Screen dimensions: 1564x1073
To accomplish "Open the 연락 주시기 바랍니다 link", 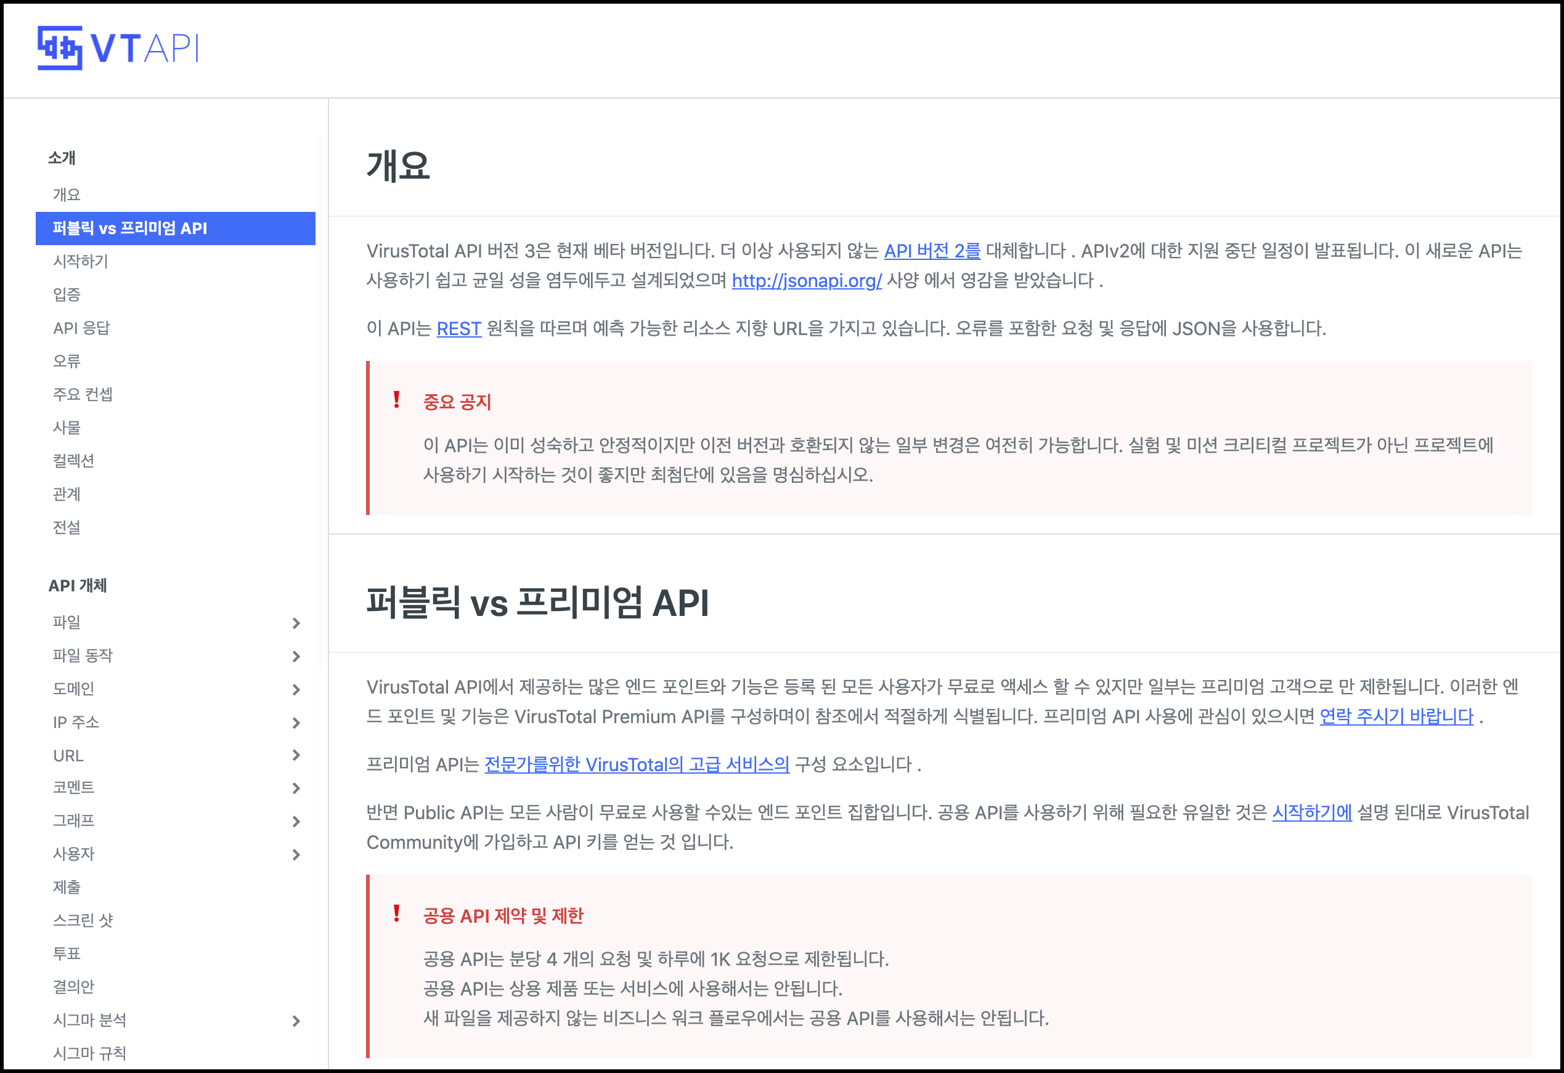I will [1396, 716].
